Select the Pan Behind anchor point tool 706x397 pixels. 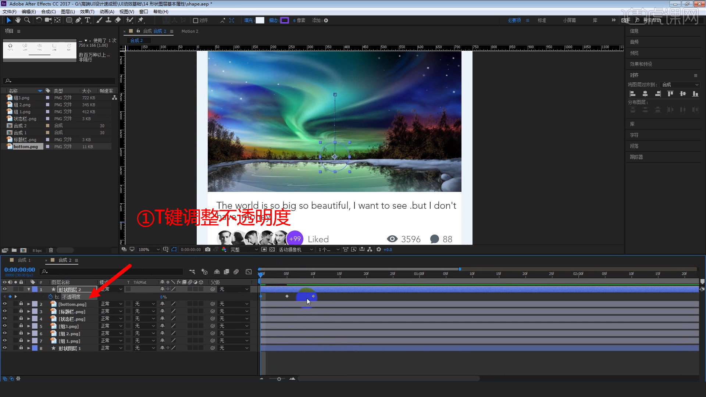click(x=57, y=20)
